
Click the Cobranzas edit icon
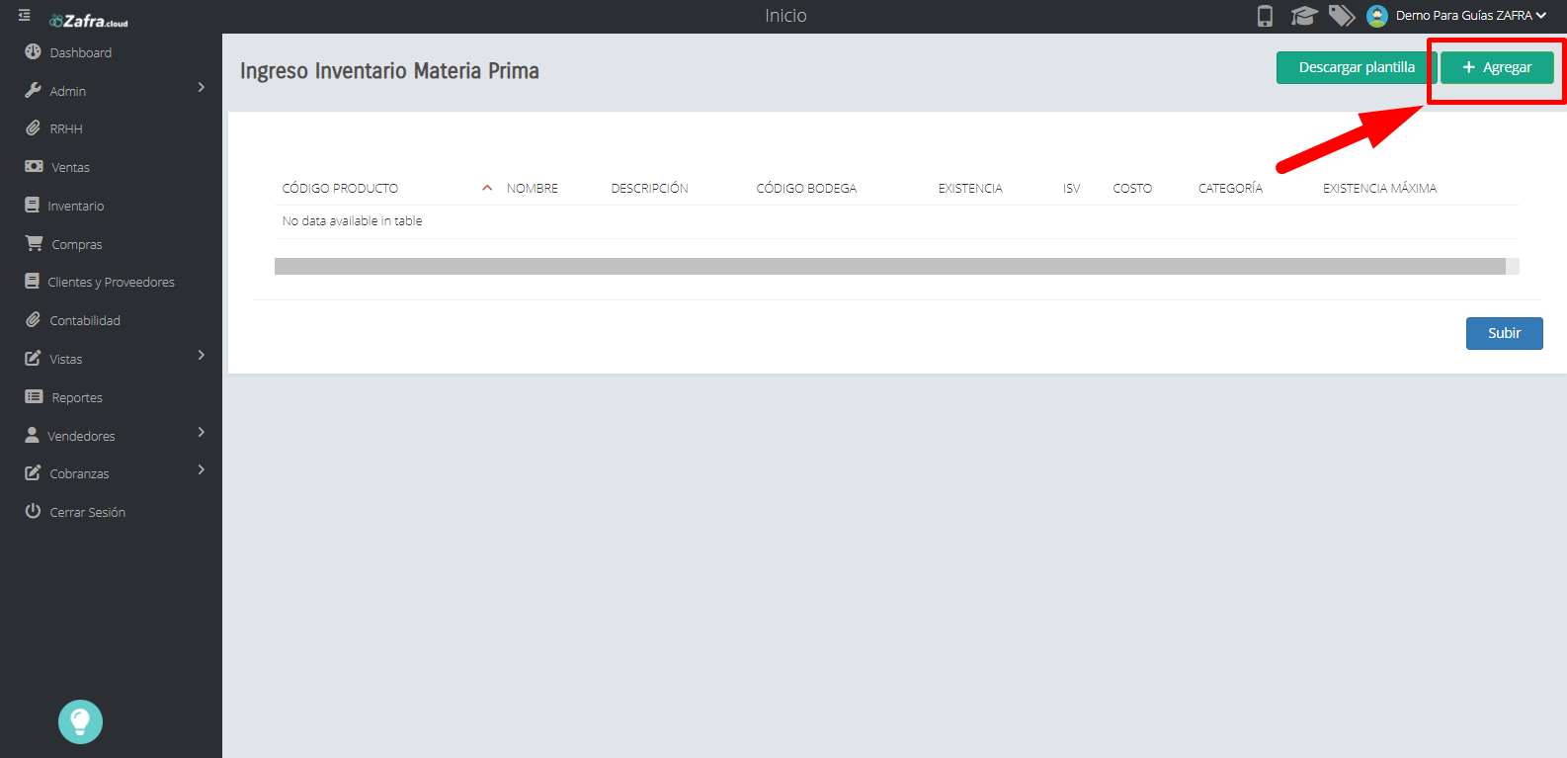click(x=33, y=472)
